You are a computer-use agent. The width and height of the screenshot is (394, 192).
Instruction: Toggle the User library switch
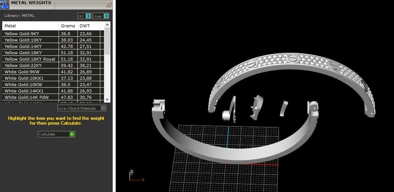pos(101,16)
